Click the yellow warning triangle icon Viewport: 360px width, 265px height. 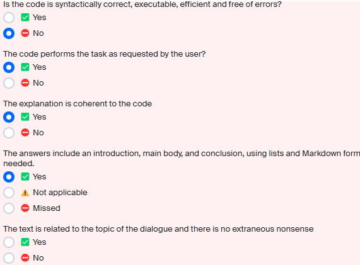coord(25,193)
